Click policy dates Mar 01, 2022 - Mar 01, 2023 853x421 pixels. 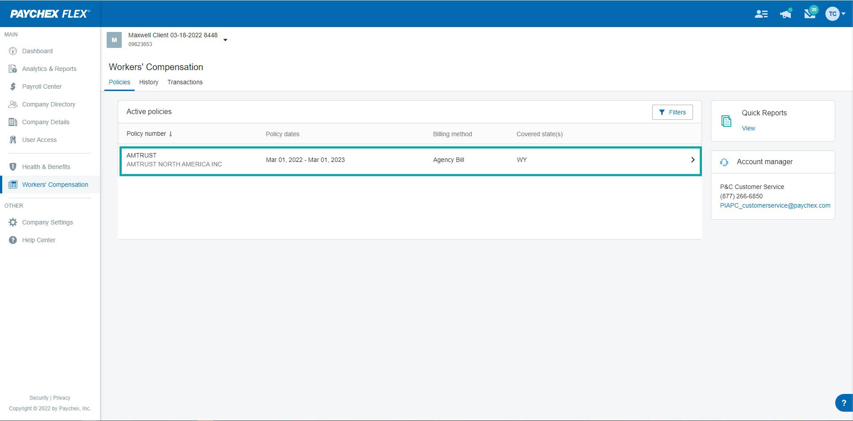tap(305, 160)
